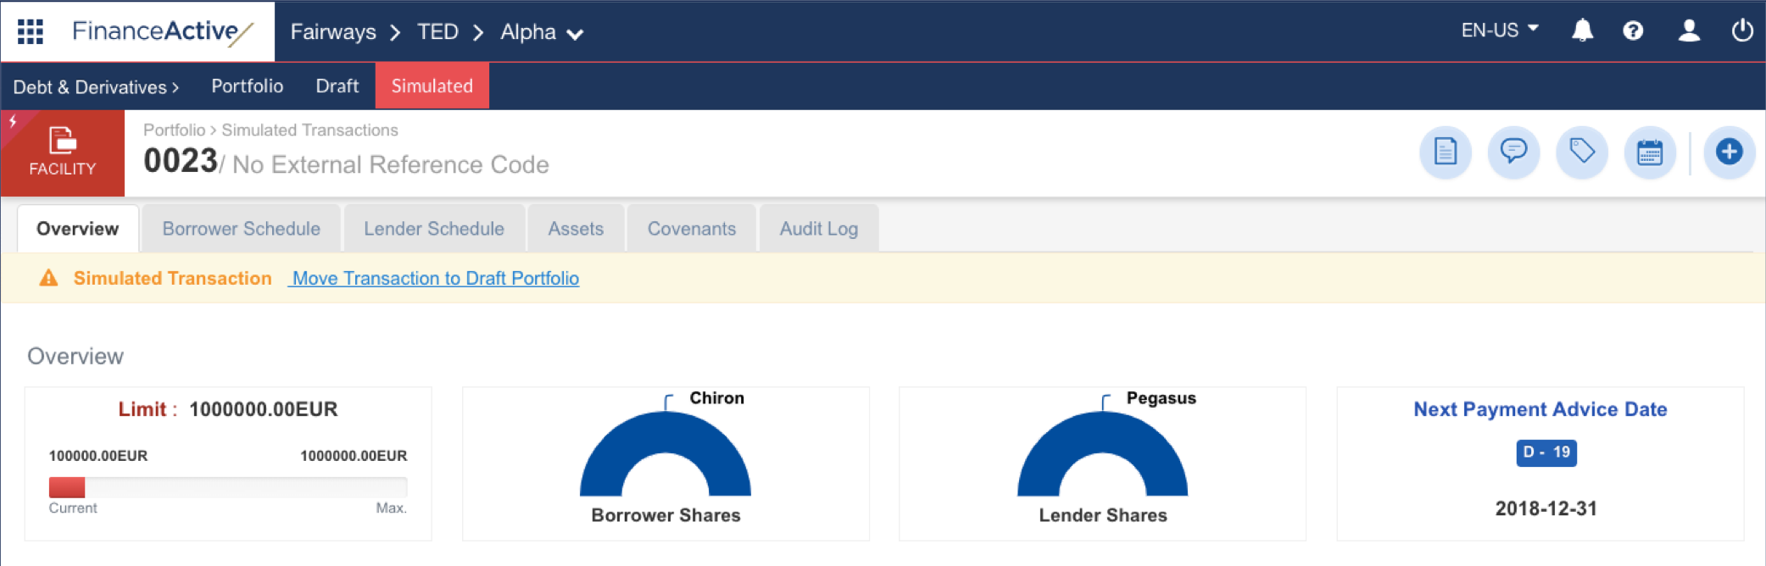Click the notifications bell icon
This screenshot has height=566, width=1766.
point(1581,31)
